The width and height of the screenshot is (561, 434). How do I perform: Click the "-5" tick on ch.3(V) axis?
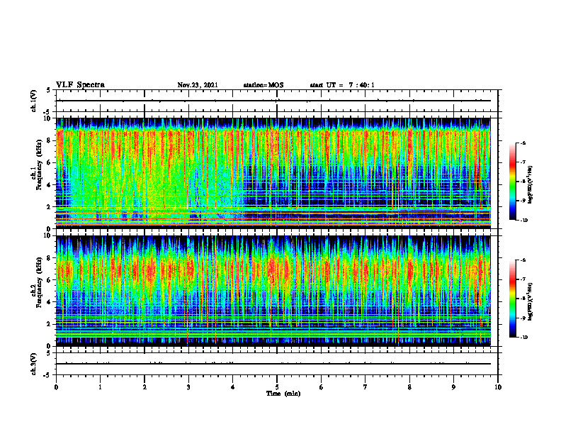click(x=47, y=375)
